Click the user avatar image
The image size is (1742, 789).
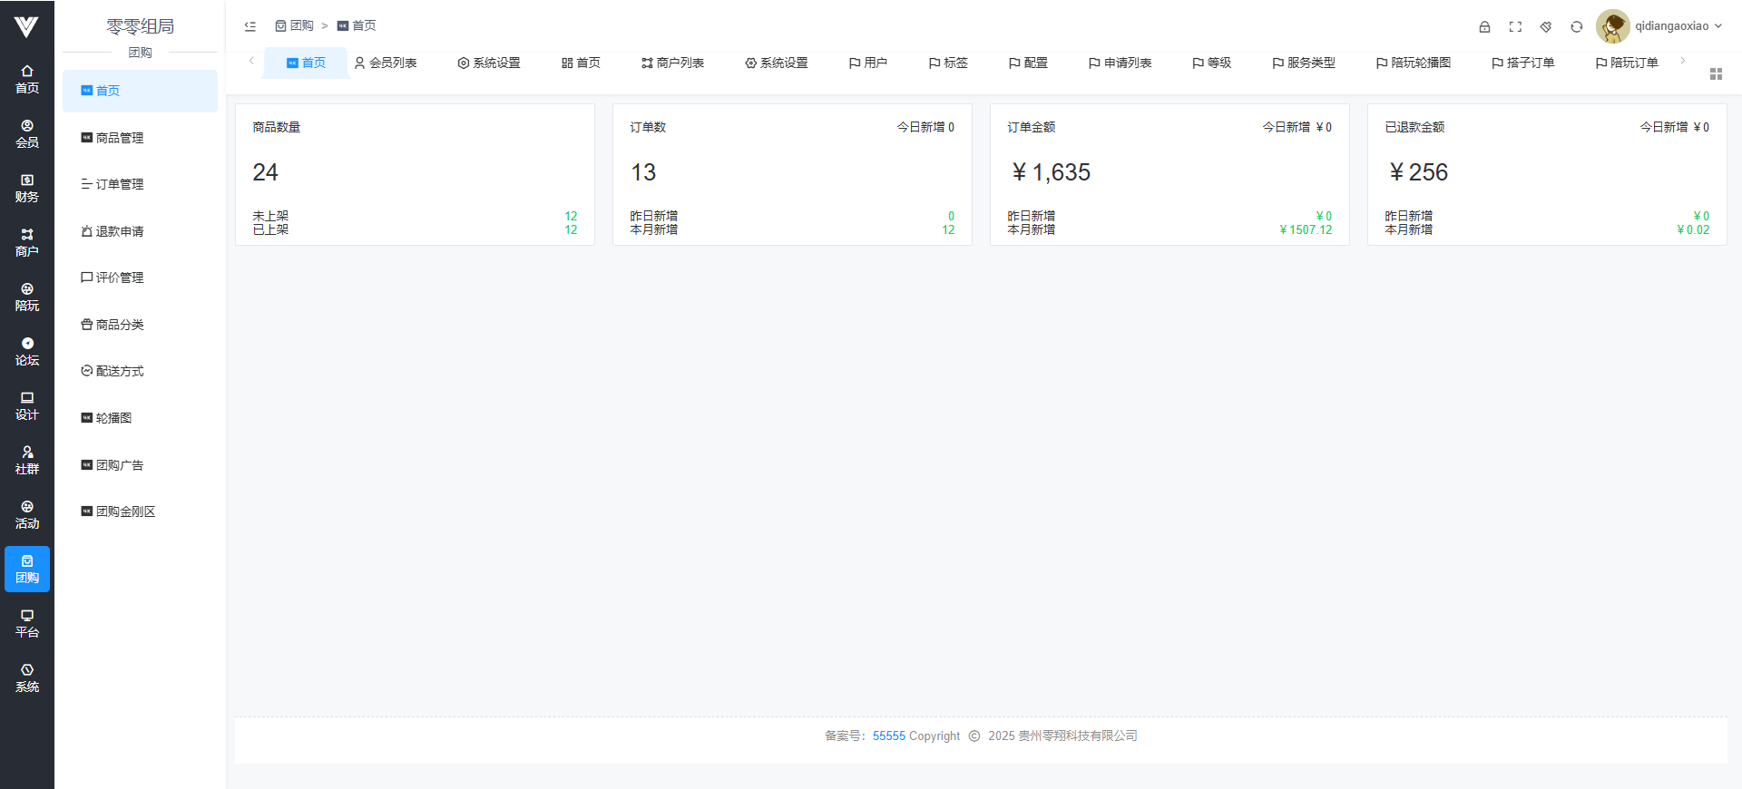[x=1612, y=26]
